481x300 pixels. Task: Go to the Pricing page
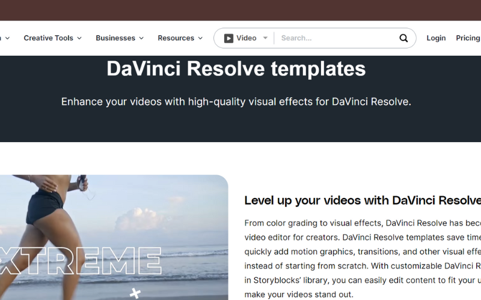pyautogui.click(x=468, y=38)
